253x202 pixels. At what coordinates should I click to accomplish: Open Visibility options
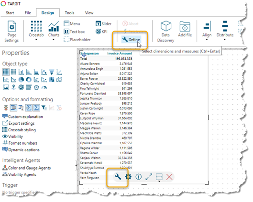pyautogui.click(x=12, y=137)
